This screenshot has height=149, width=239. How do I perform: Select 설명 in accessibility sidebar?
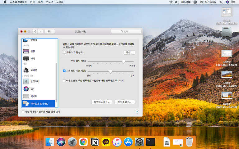tap(38, 51)
